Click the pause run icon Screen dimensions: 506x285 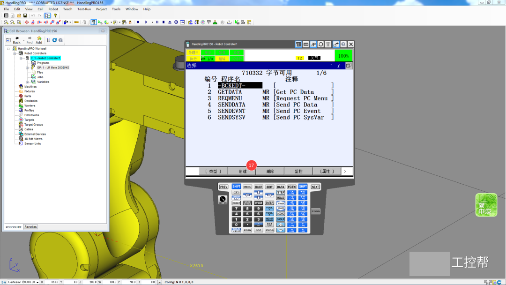(x=157, y=22)
